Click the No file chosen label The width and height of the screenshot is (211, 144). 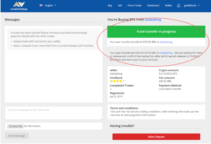(x=32, y=126)
